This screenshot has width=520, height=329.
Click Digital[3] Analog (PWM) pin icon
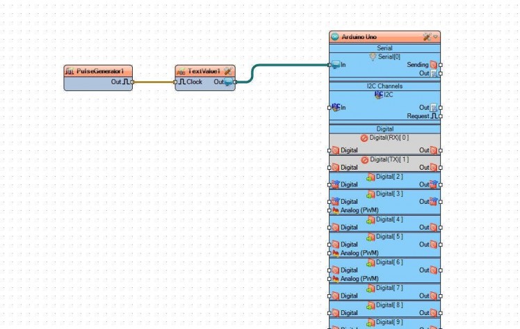coord(336,210)
